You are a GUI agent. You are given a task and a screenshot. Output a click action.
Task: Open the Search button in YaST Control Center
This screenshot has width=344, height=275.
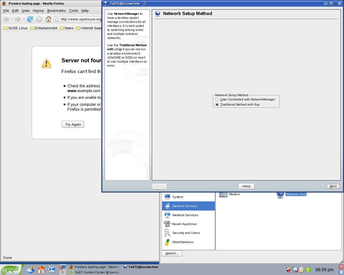172,253
